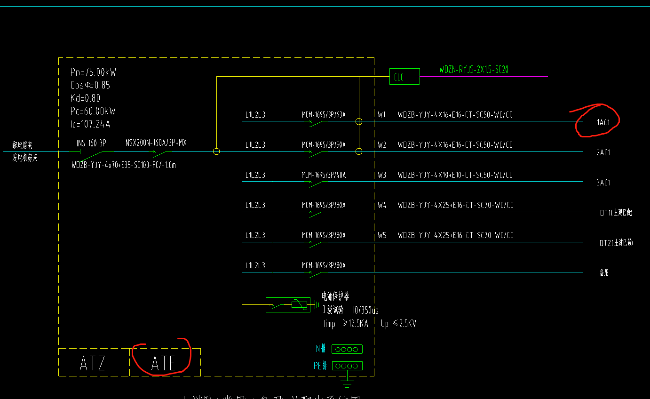Image resolution: width=650 pixels, height=399 pixels.
Task: Click the W3 circuit number
Action: point(381,175)
